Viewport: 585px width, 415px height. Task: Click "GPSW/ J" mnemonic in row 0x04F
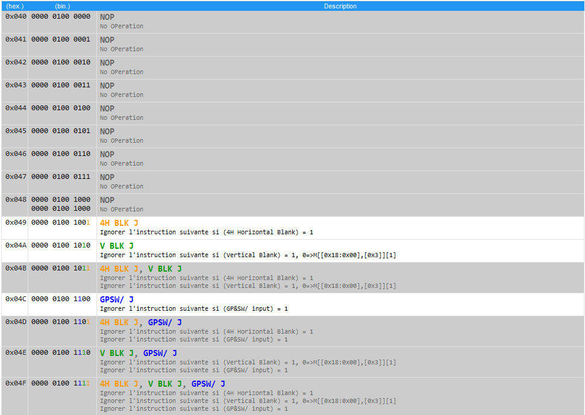[x=208, y=384]
